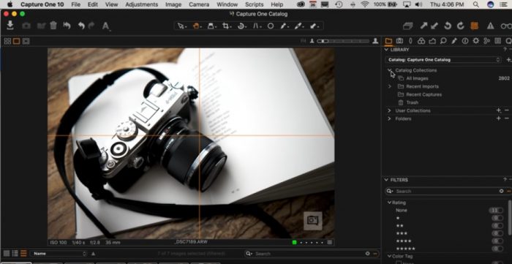Image resolution: width=512 pixels, height=264 pixels.
Task: Click the letter A auto adjust icon
Action: pyautogui.click(x=105, y=26)
